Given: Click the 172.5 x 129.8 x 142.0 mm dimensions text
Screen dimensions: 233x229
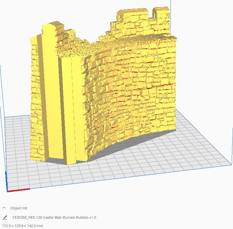Looking at the screenshot, I should [x=23, y=226].
